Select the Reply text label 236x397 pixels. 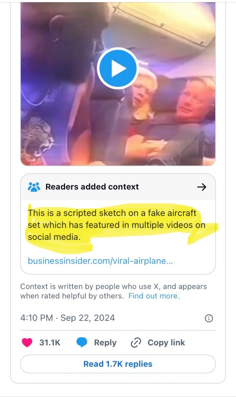(105, 343)
